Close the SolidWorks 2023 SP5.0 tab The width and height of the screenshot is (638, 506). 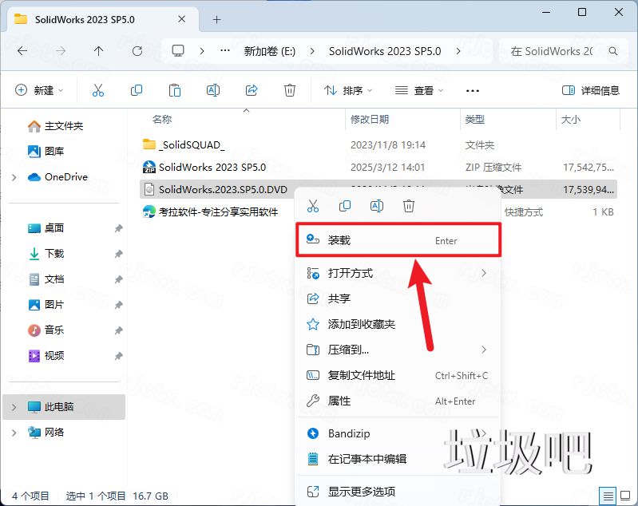coord(182,19)
